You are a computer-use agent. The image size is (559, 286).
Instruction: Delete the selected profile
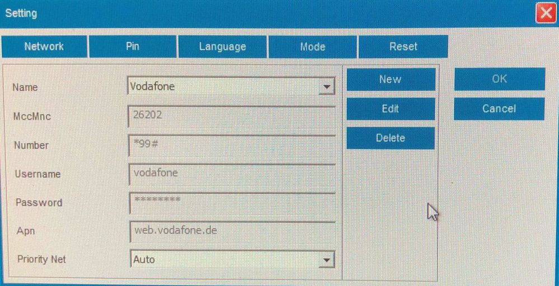391,138
